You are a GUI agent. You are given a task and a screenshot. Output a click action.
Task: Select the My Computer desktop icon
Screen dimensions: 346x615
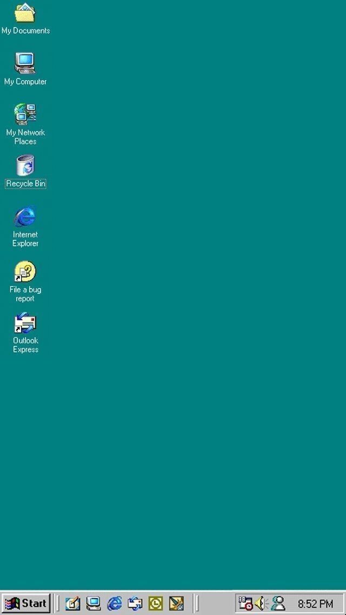point(25,63)
